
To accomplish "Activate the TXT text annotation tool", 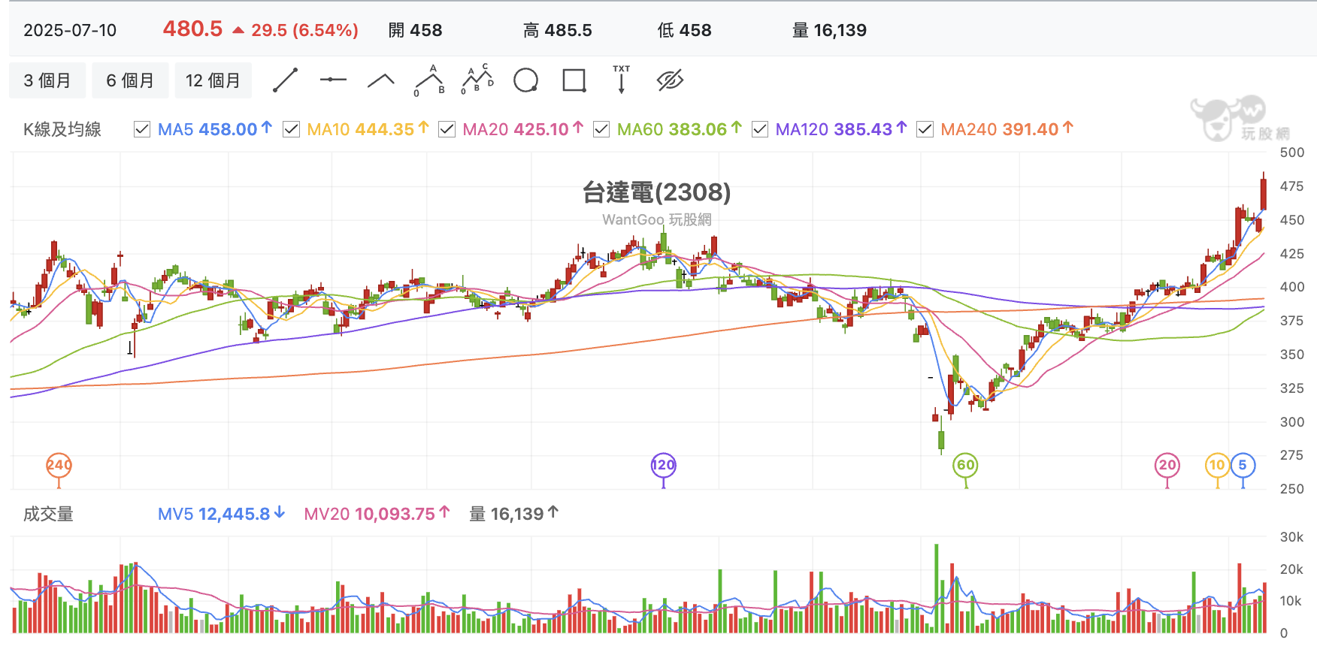I will pos(622,80).
